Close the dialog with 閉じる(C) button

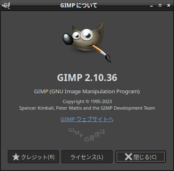point(140,157)
